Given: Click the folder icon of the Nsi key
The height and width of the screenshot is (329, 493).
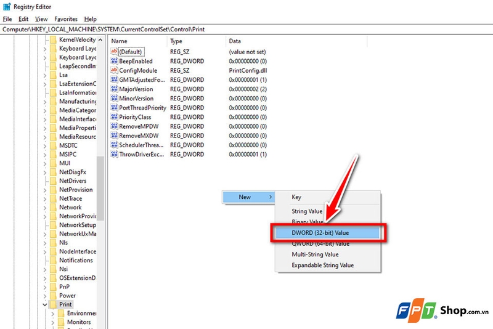Looking at the screenshot, I should coord(54,269).
